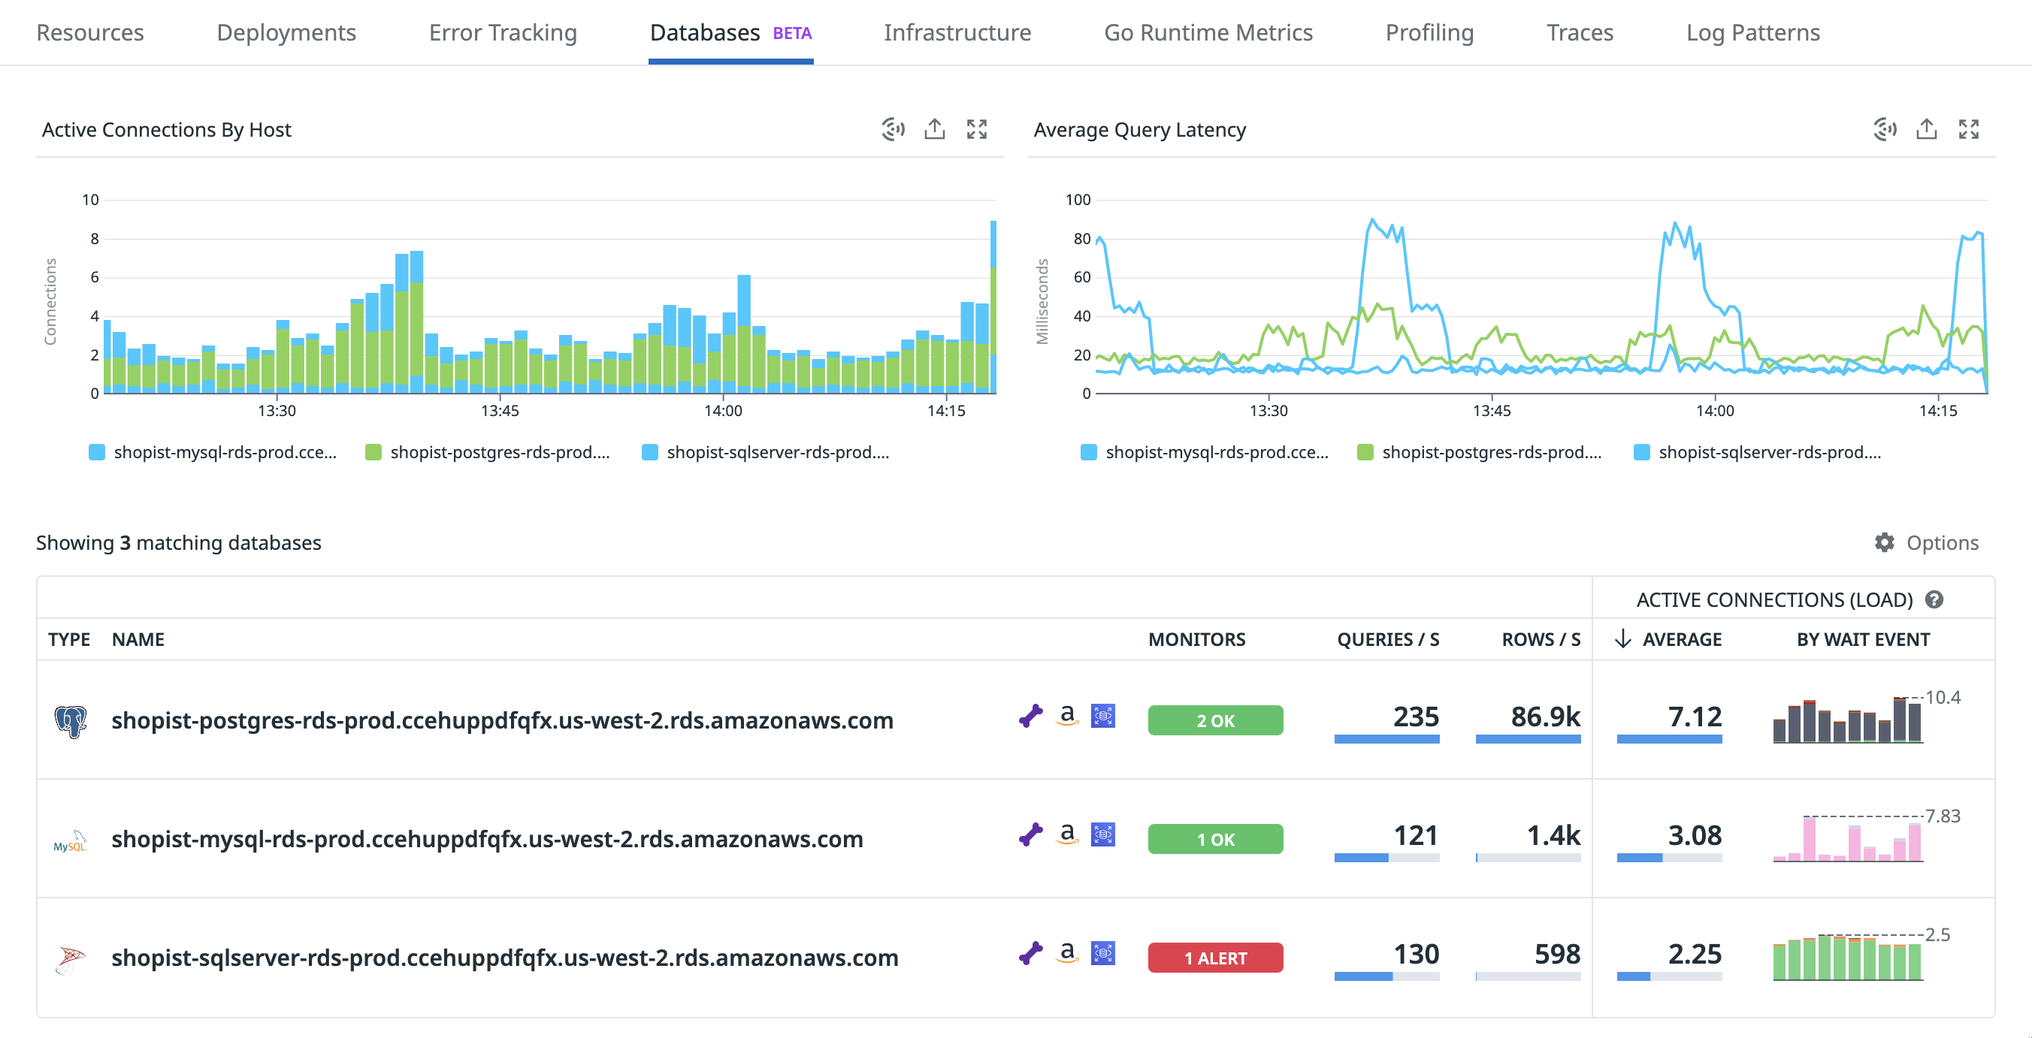Screen dimensions: 2032x1038
Task: Click the purple bone monitor icon on the sqlserver row
Action: click(1030, 956)
